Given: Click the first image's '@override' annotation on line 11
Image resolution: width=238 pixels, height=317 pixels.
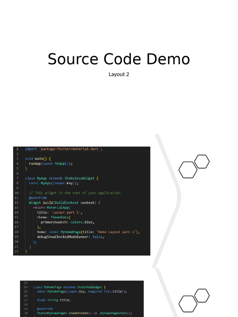Looking at the screenshot, I should [x=38, y=198].
